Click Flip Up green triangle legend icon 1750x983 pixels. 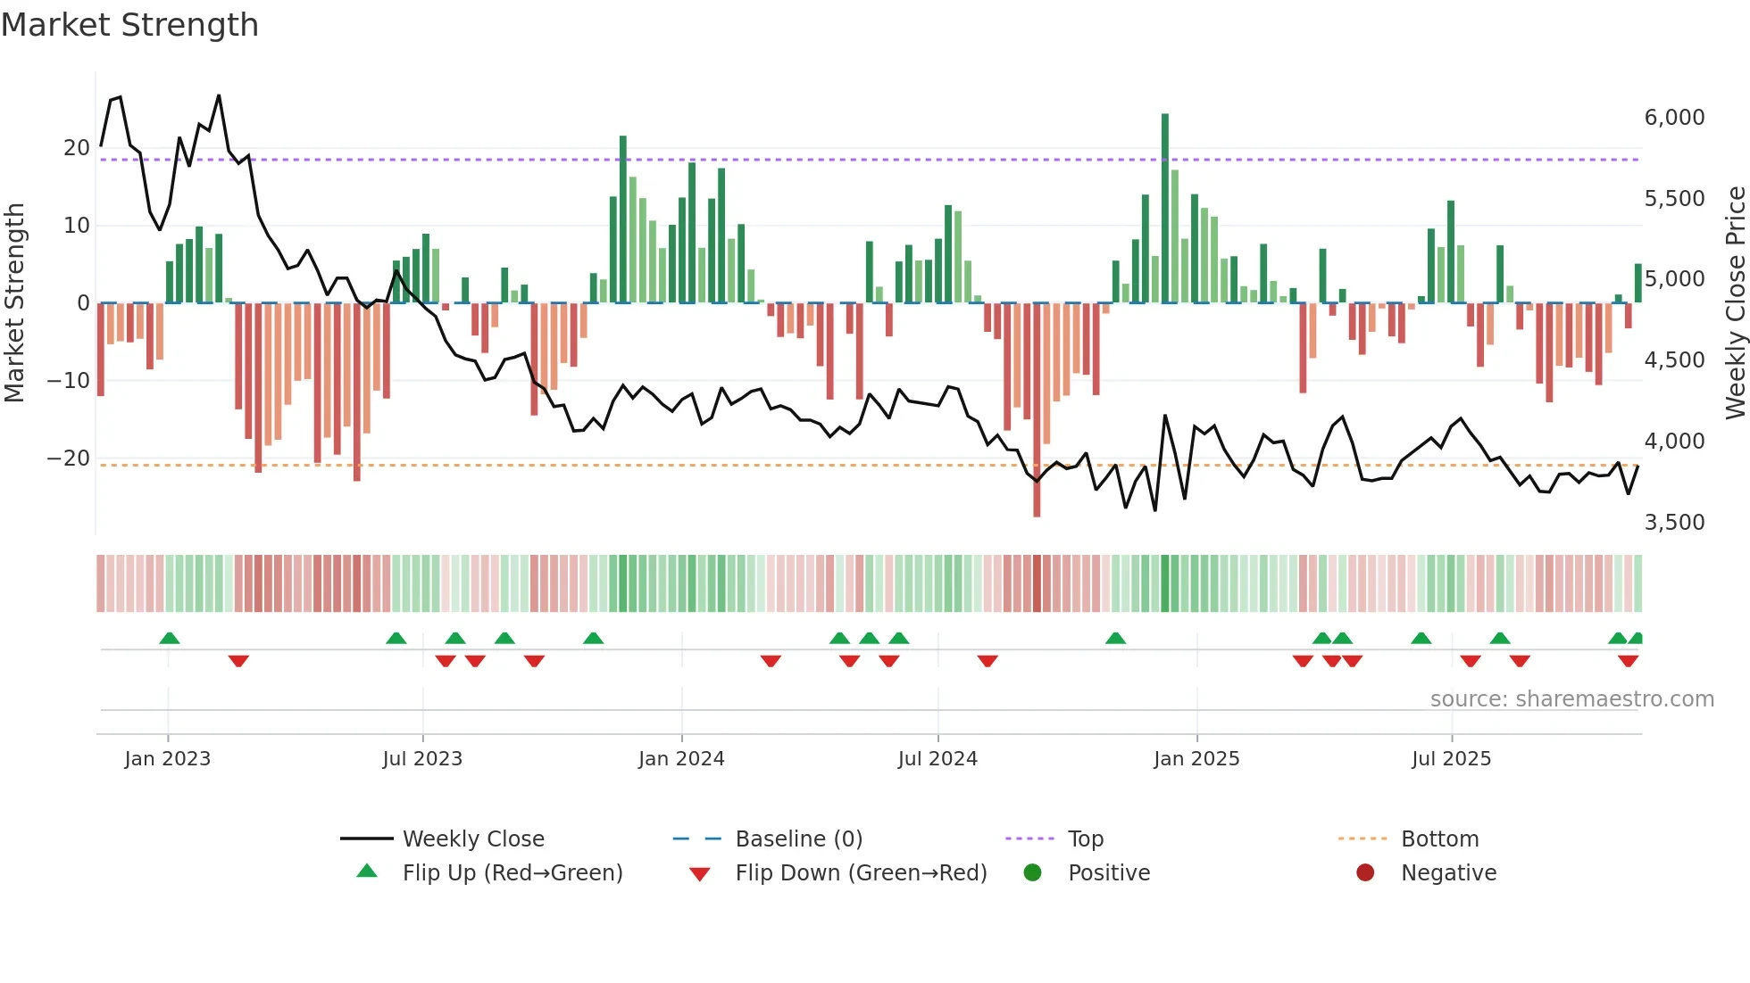click(x=367, y=871)
